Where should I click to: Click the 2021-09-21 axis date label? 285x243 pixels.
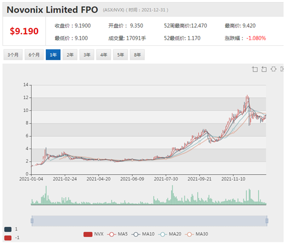click(199, 179)
